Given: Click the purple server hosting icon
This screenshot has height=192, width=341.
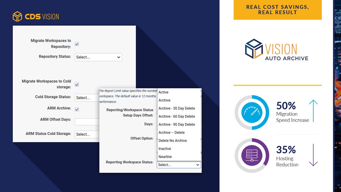Looking at the screenshot, I should tap(252, 155).
